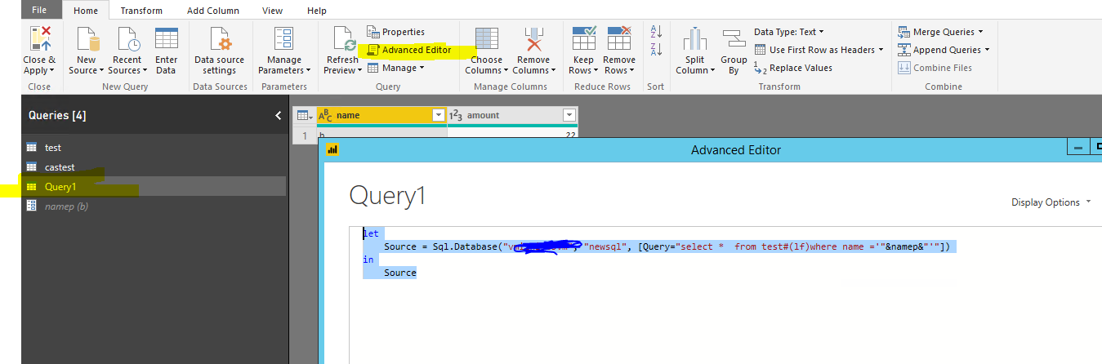Image resolution: width=1102 pixels, height=364 pixels.
Task: Select the Query1 query
Action: point(154,187)
